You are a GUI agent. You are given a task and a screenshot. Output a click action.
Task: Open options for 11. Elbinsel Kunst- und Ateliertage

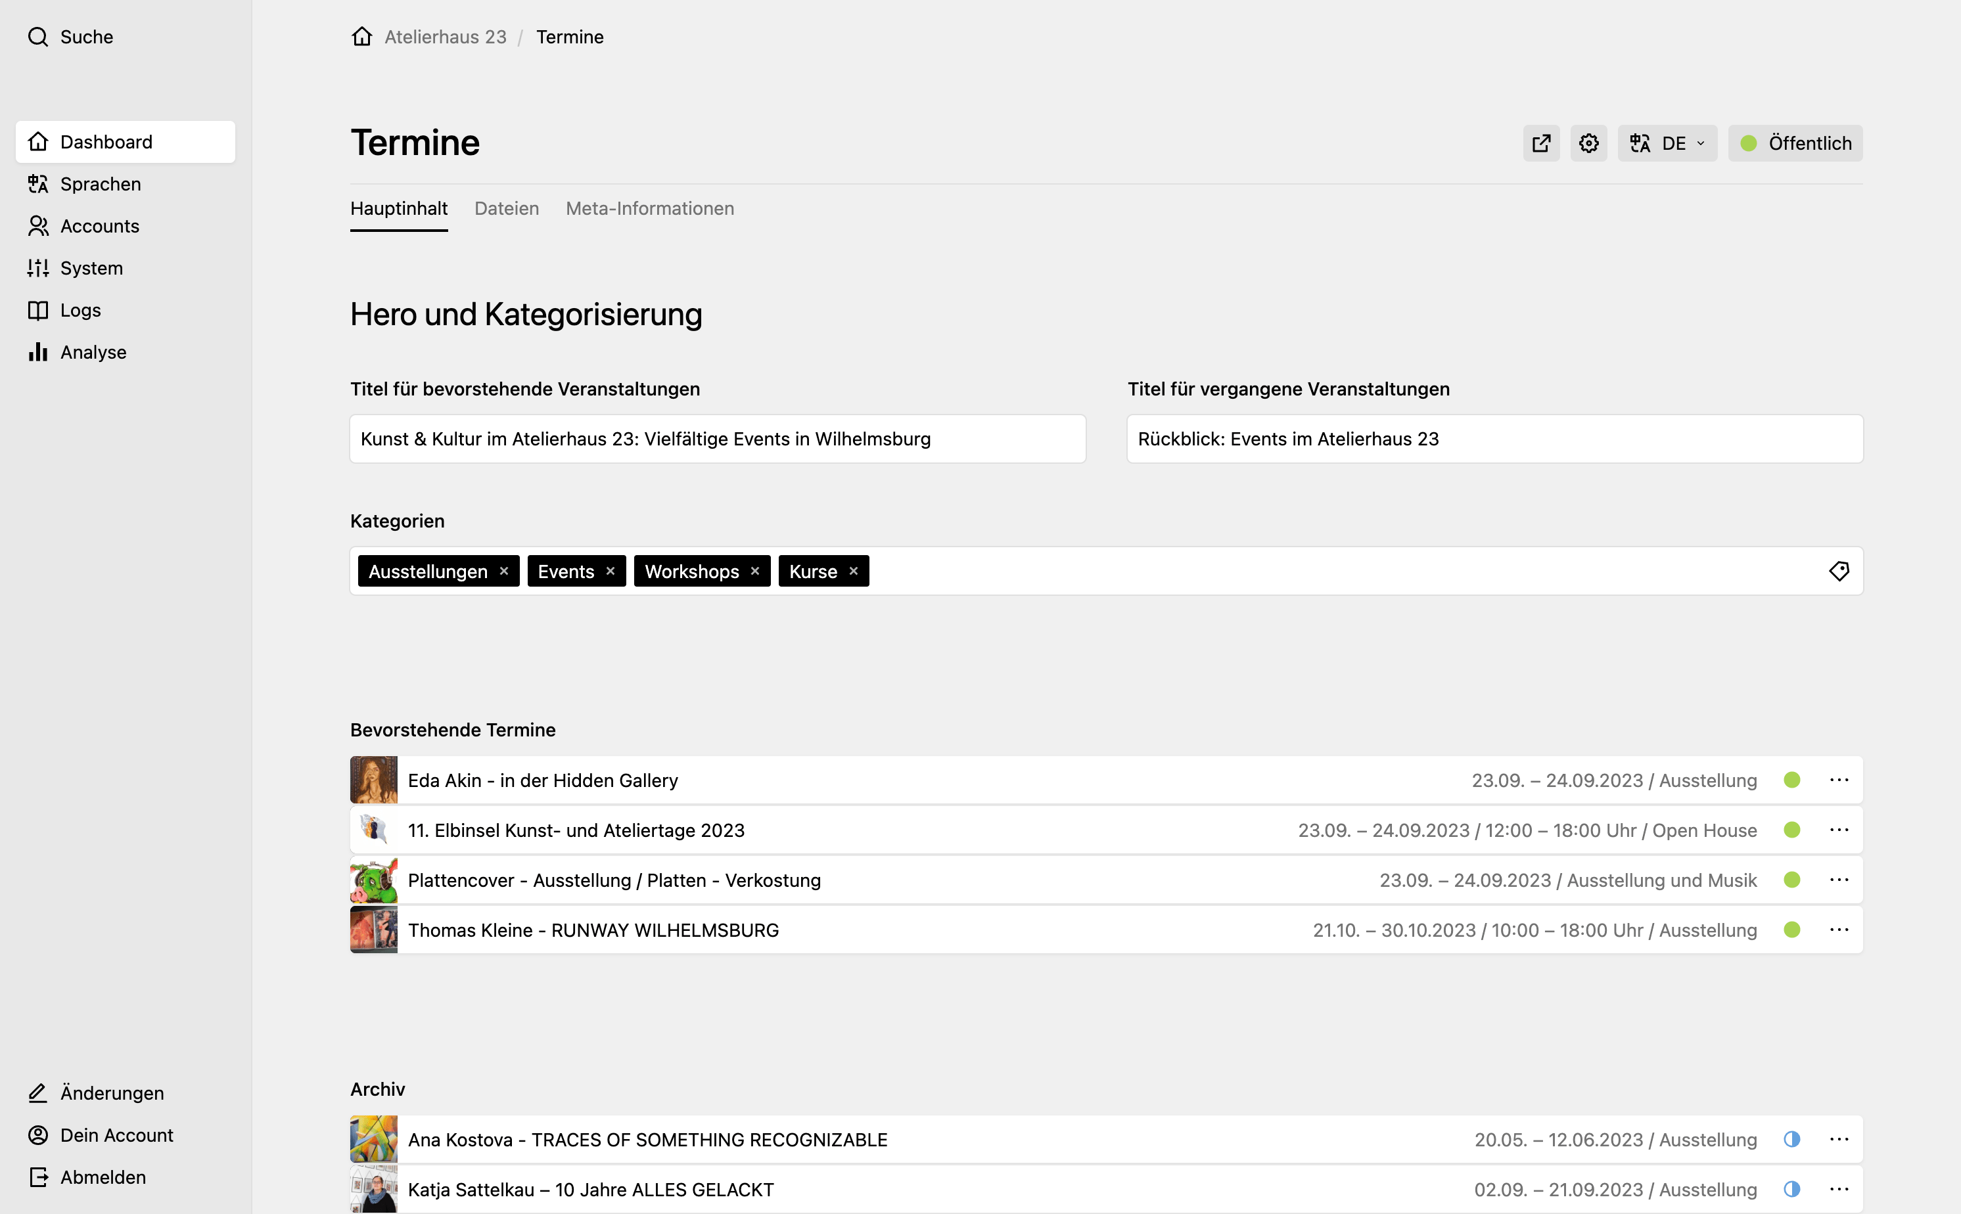pos(1839,830)
